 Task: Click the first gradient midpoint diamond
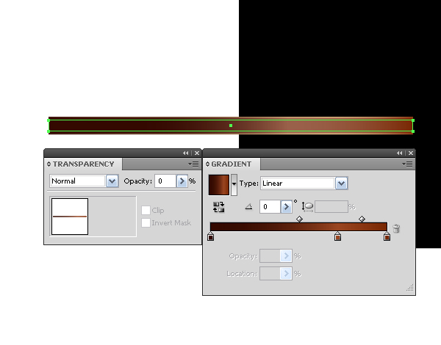pos(300,219)
